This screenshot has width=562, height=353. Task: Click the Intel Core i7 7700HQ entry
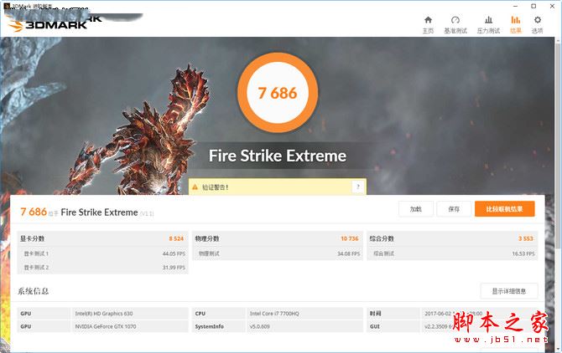pyautogui.click(x=274, y=314)
